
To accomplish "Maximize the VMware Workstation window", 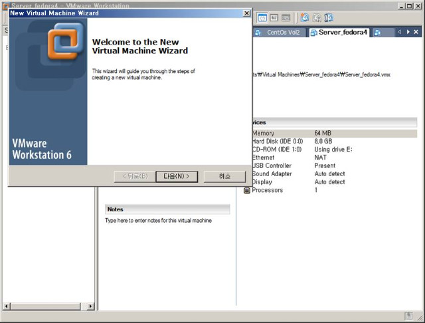I will pos(410,6).
